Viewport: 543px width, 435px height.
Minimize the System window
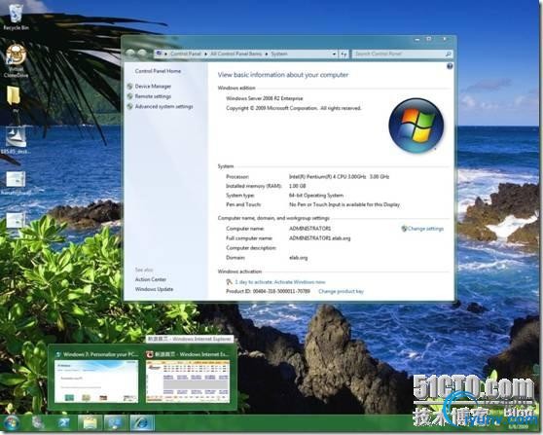pos(417,39)
